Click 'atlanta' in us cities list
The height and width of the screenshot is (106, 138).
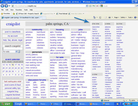tap(94, 78)
